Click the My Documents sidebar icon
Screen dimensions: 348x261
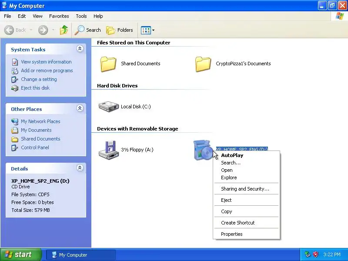click(x=15, y=130)
